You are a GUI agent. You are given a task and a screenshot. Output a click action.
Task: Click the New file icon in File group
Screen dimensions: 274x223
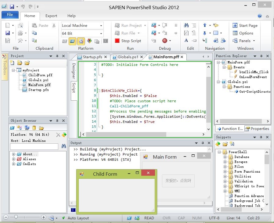tap(8, 25)
